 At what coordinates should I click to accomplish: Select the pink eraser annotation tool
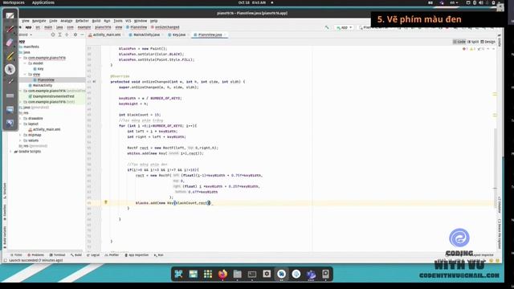[10, 43]
